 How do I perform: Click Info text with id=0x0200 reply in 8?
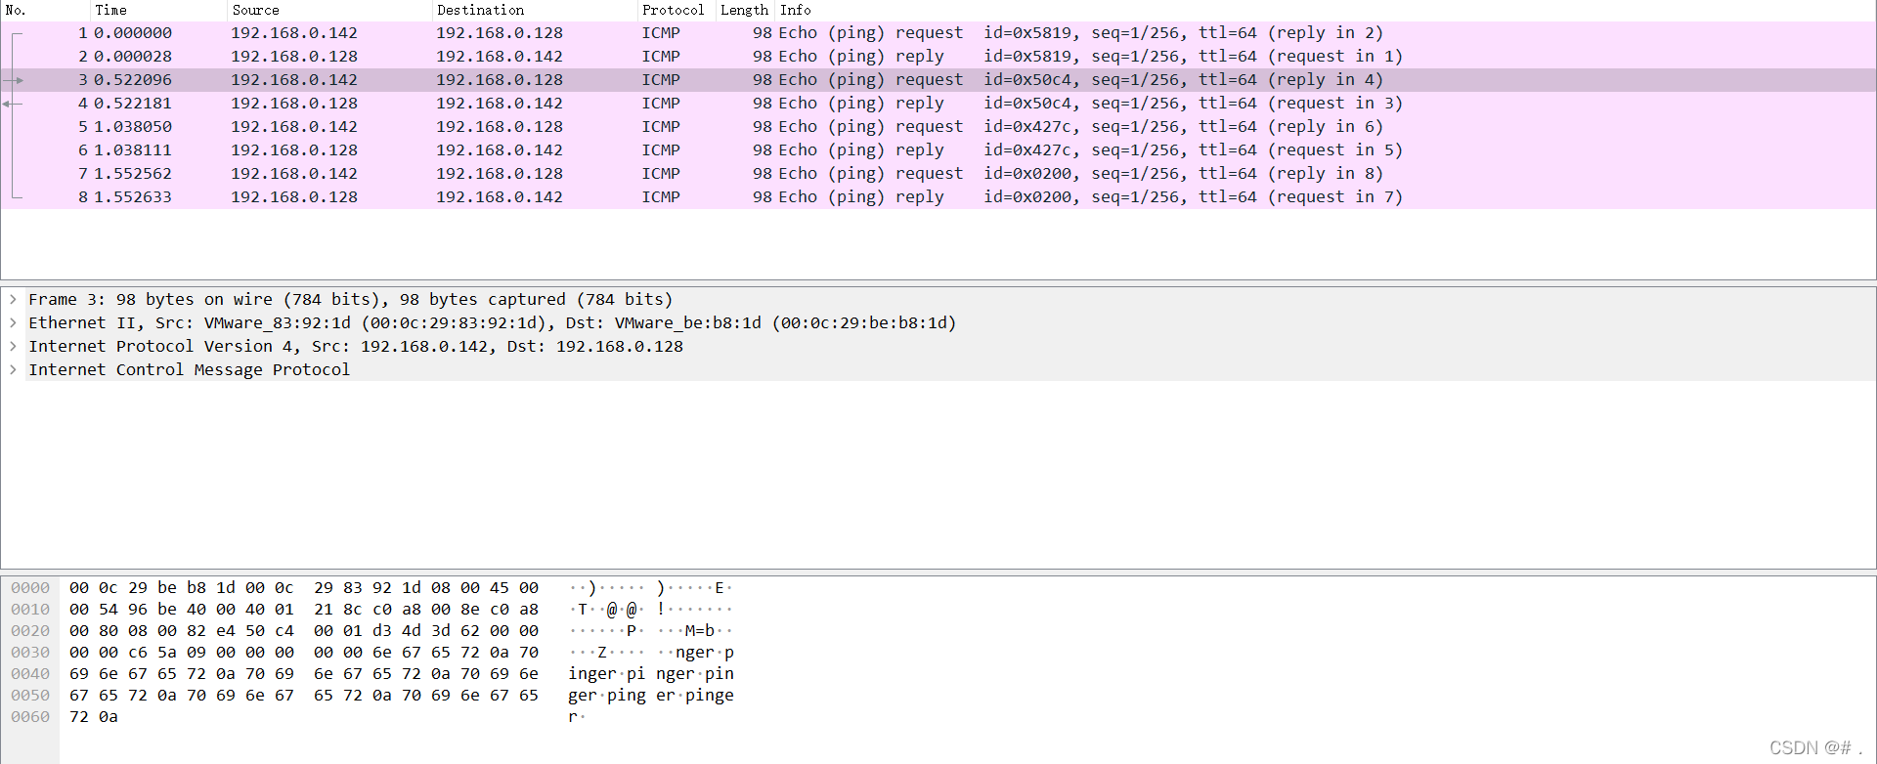(x=1081, y=174)
